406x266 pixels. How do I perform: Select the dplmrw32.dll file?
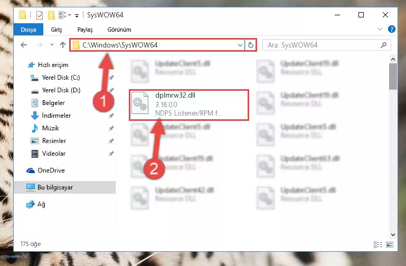coord(189,105)
